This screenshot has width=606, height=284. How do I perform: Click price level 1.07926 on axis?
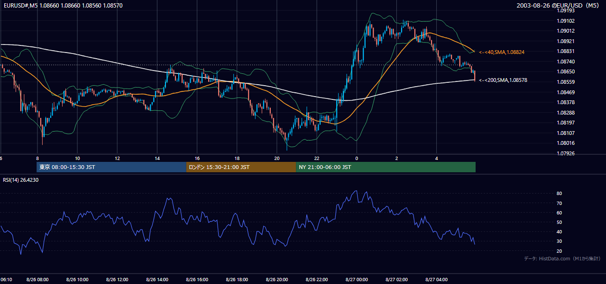coord(565,153)
